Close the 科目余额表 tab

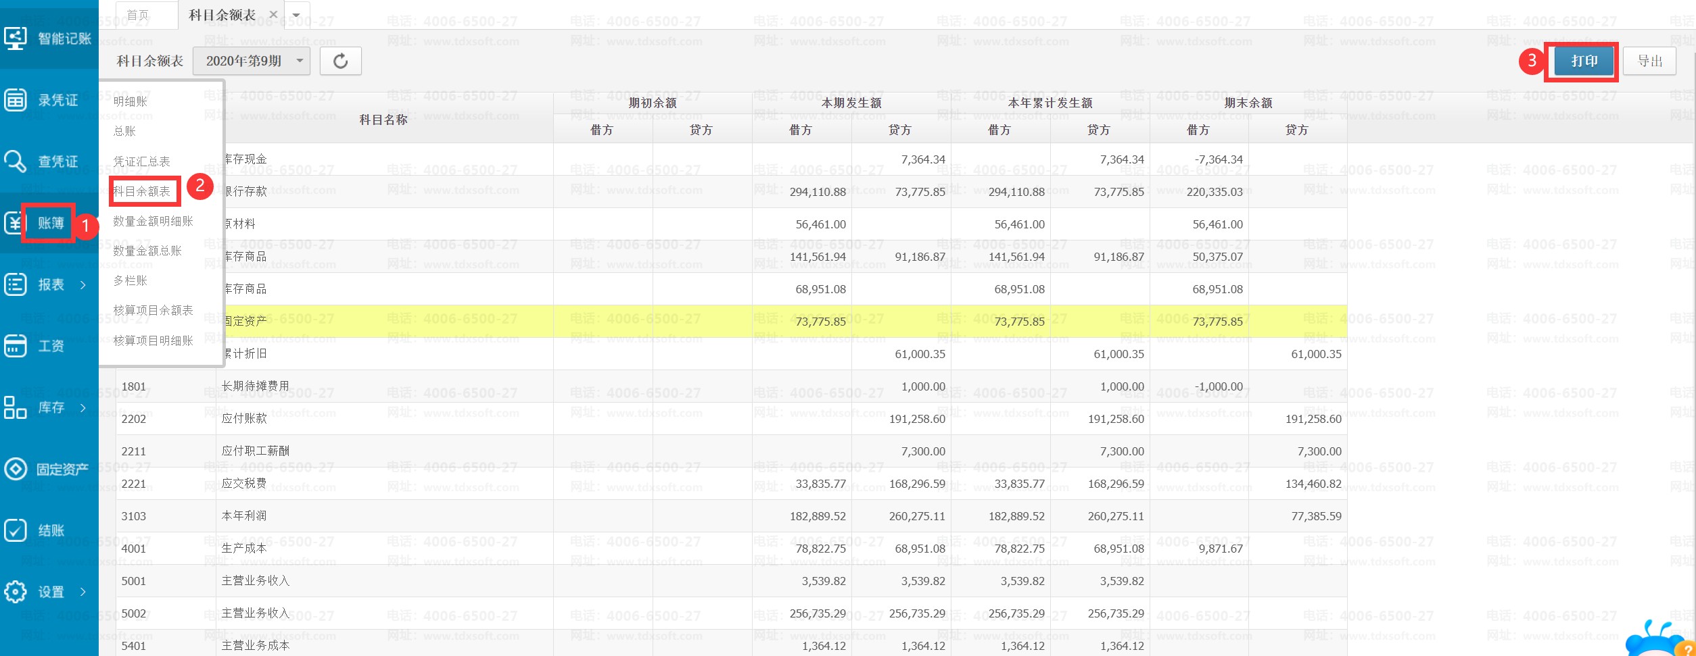pyautogui.click(x=273, y=15)
